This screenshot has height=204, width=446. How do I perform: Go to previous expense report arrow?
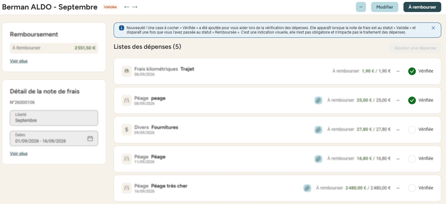click(x=127, y=7)
